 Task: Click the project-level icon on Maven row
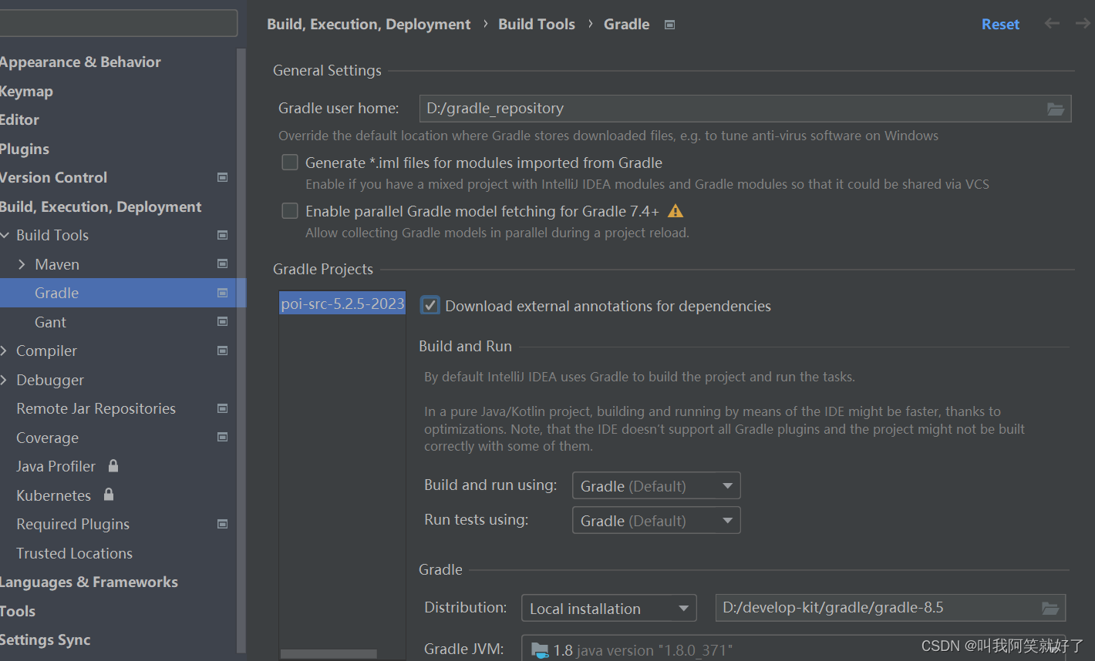[x=222, y=263]
